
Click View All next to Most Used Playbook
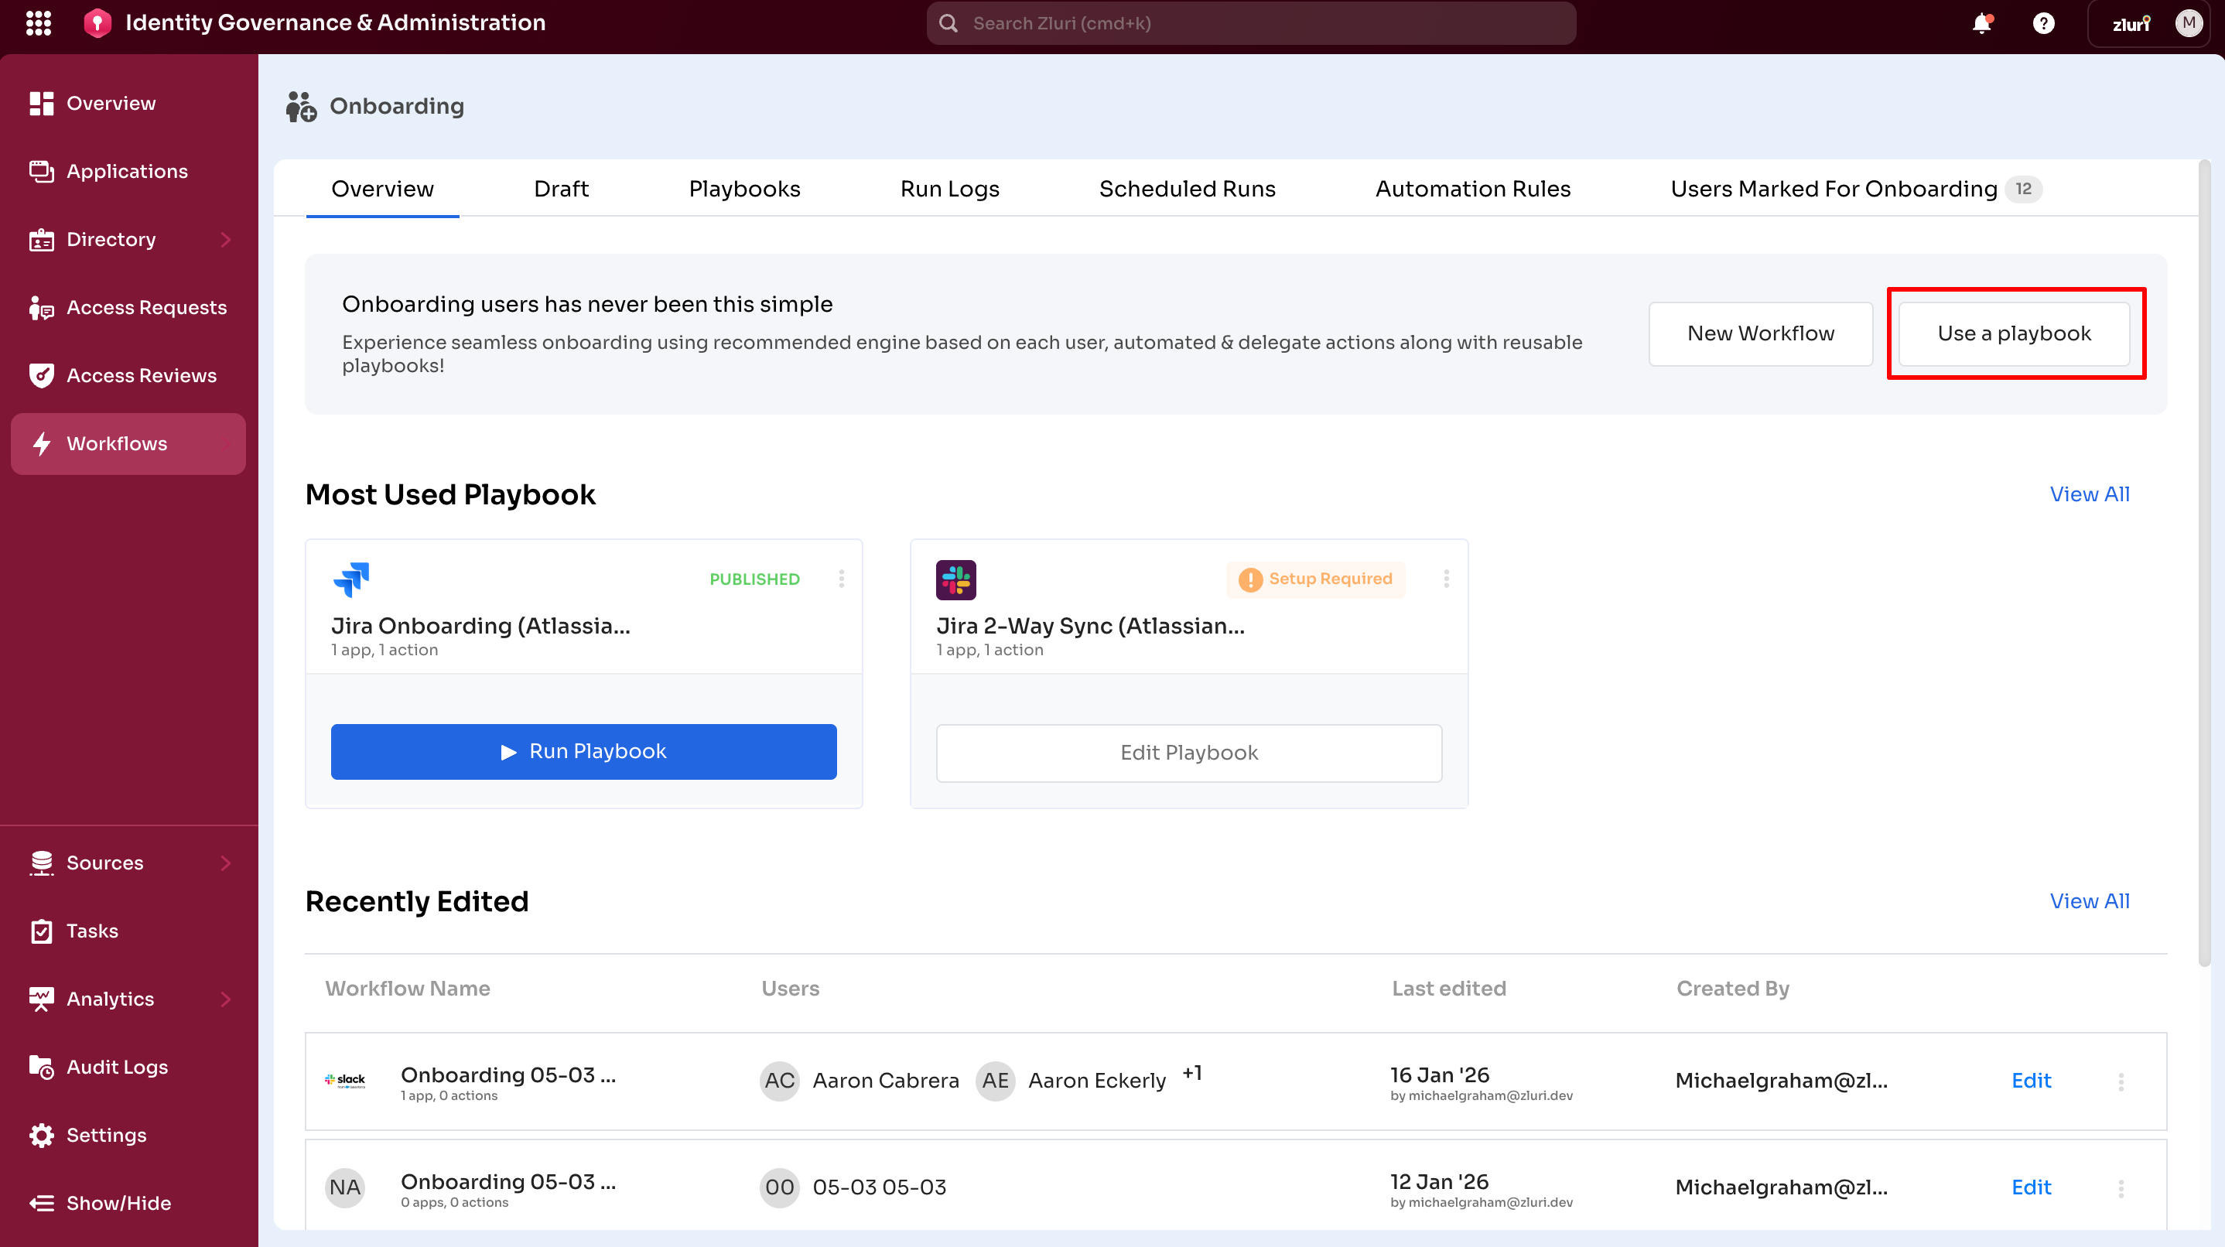pos(2090,494)
